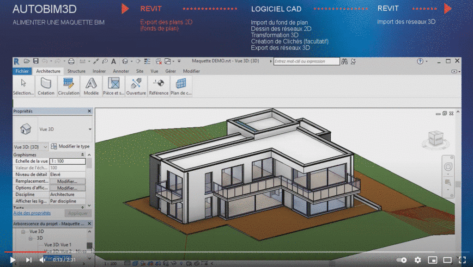Select the Tag by Category icon
The image size is (473, 267).
pyautogui.click(x=105, y=62)
